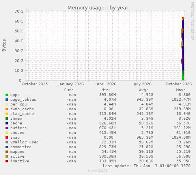196x175 pixels.
Task: Click the inactive dark red swatch
Action: [x=7, y=161]
